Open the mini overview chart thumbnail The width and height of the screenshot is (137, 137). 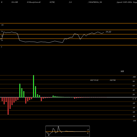click(68, 131)
